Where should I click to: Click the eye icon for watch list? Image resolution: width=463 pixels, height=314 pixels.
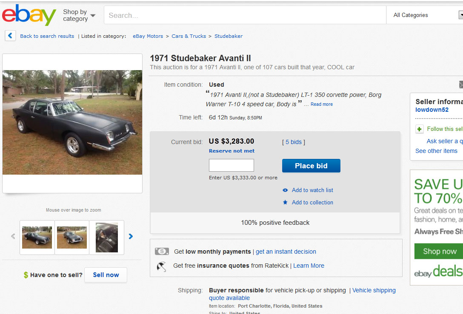coord(285,190)
